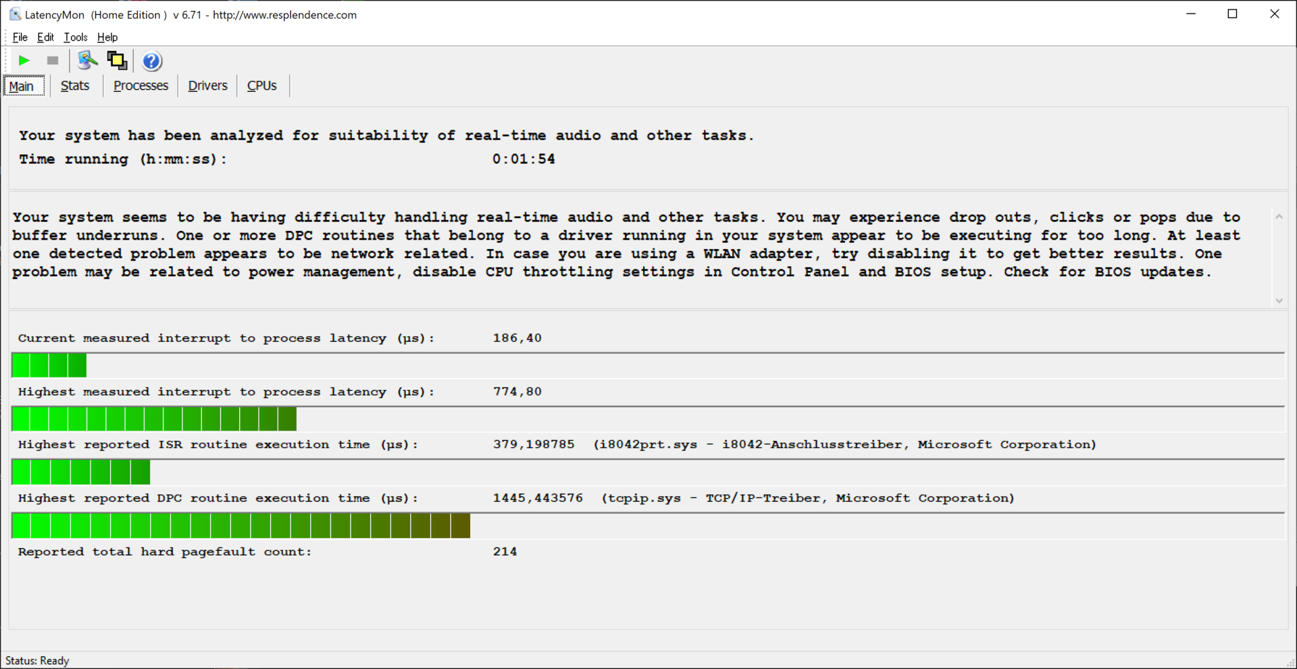Maximize the LatencyMon window
The height and width of the screenshot is (669, 1297).
point(1232,14)
